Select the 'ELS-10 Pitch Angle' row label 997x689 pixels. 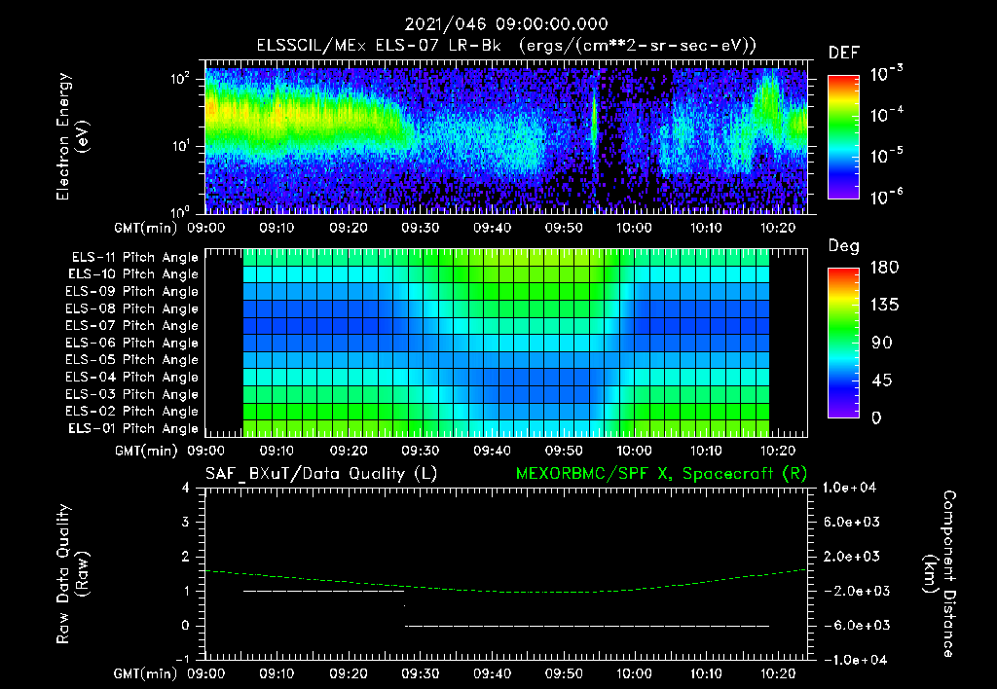[133, 274]
